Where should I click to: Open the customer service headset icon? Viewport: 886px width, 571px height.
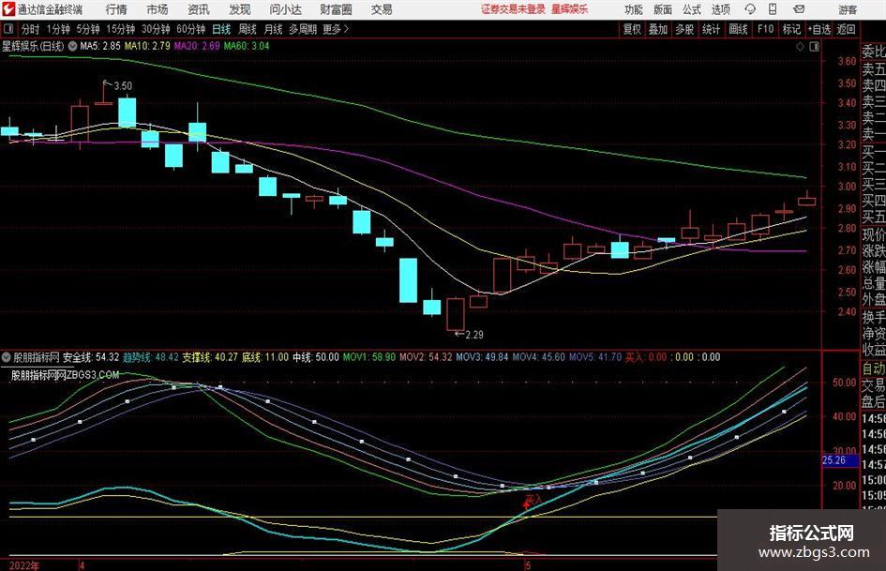click(x=750, y=9)
